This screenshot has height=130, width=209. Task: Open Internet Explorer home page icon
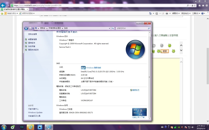199,5
